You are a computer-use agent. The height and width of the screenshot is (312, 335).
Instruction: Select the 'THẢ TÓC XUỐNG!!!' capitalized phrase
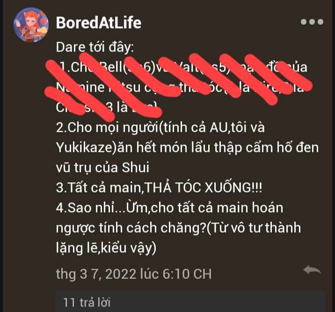coord(203,187)
